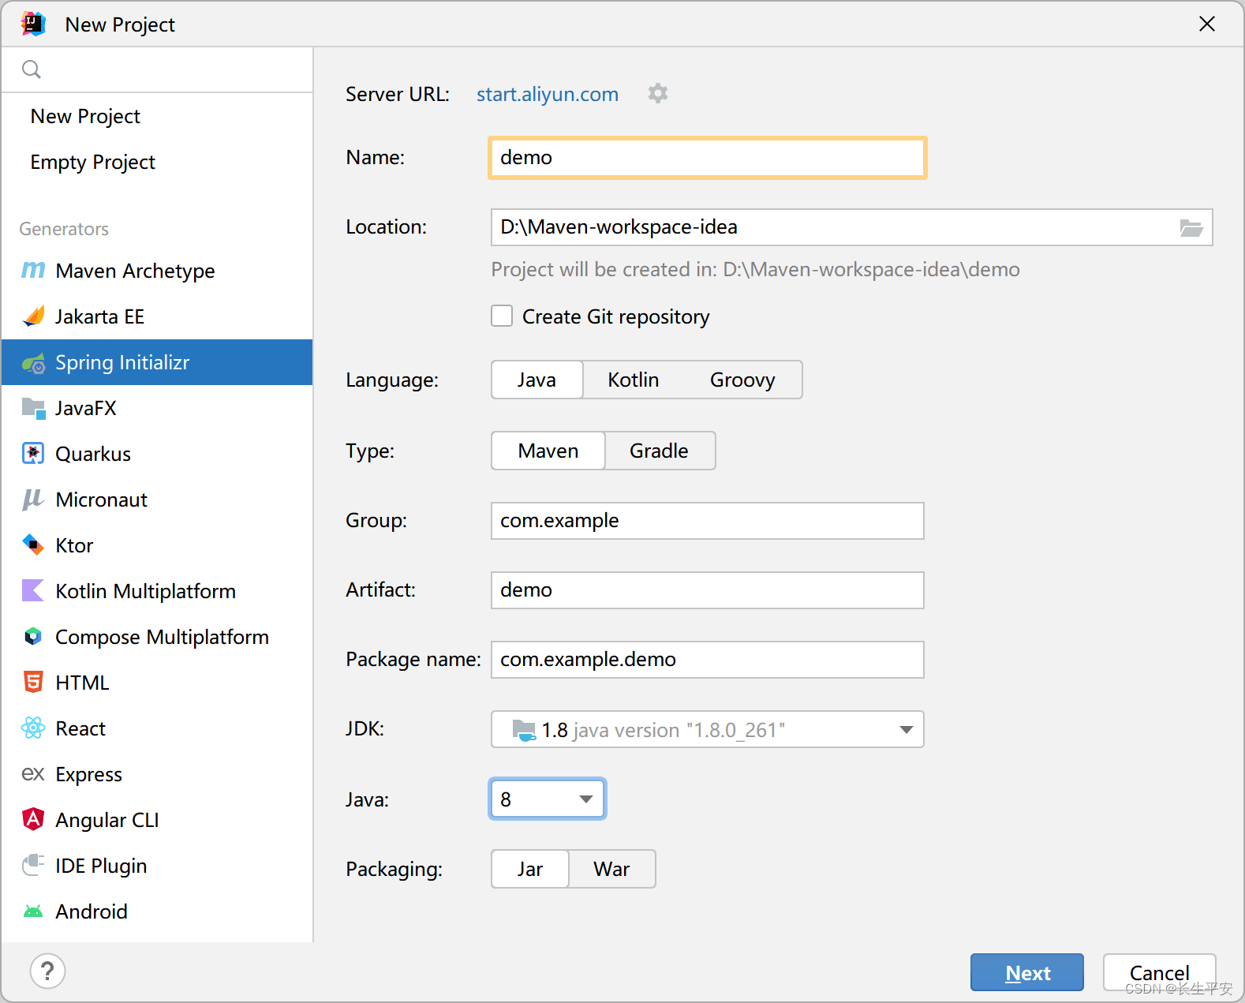Focus the Group input field
1245x1003 pixels.
click(707, 521)
